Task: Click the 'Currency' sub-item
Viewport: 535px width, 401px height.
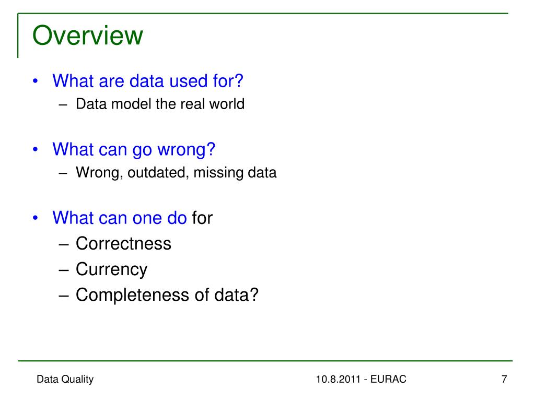Action: tap(112, 269)
